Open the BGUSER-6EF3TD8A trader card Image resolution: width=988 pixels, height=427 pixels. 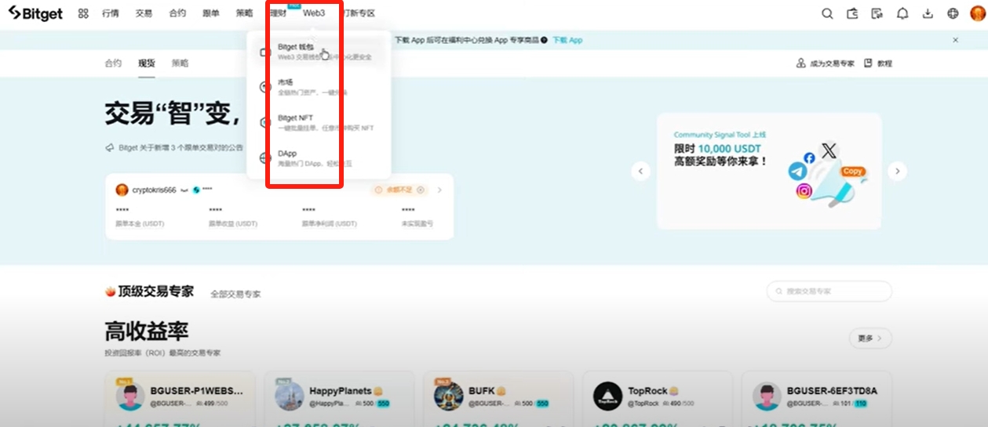tap(817, 400)
